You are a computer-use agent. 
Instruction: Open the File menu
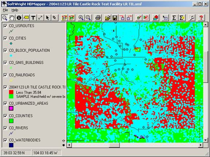click(5, 10)
